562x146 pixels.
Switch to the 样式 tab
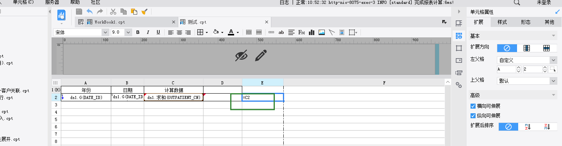(x=502, y=22)
